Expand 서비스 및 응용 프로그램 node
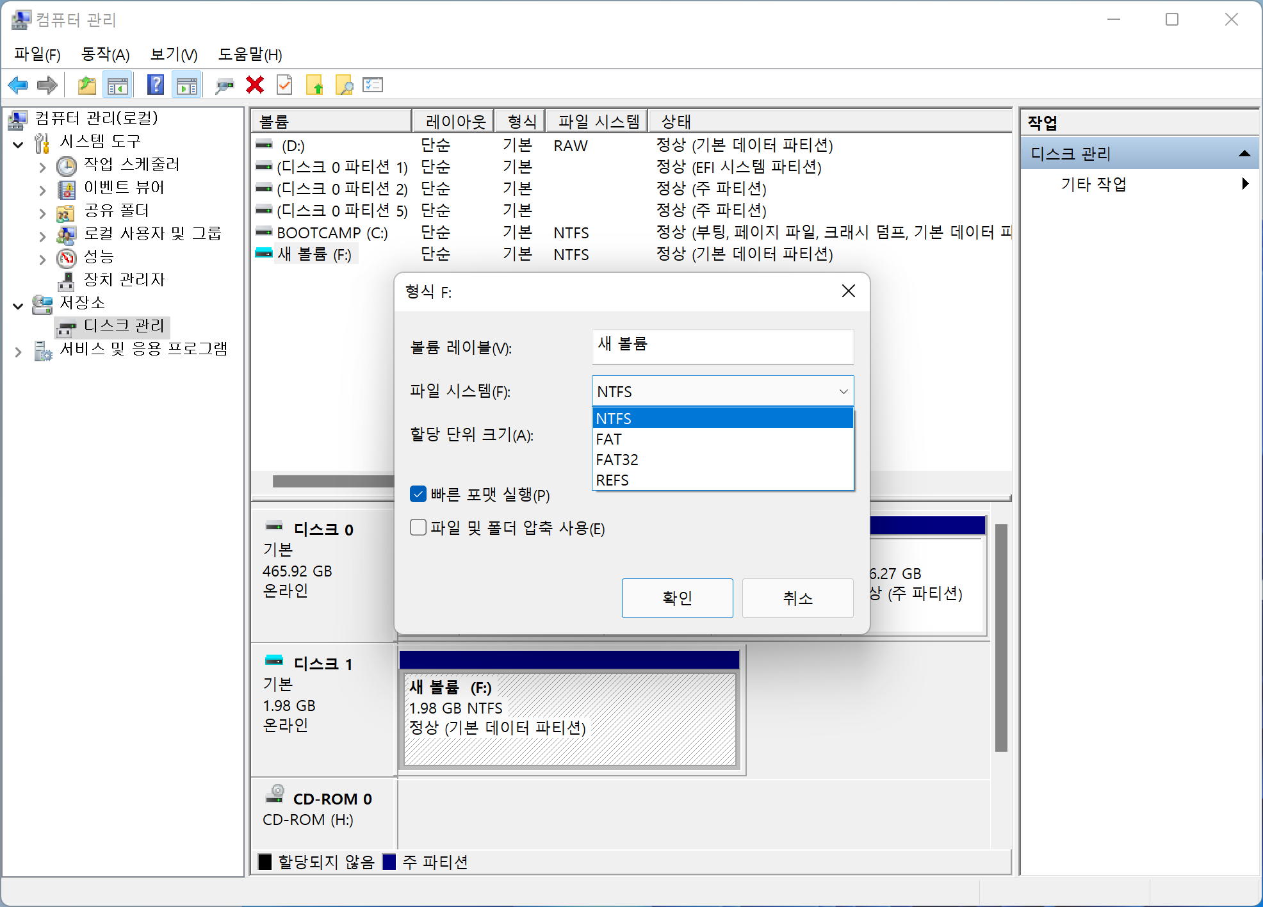The height and width of the screenshot is (907, 1263). 19,352
